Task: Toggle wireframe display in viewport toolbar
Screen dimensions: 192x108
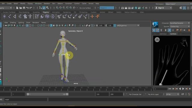Action: 48,25
